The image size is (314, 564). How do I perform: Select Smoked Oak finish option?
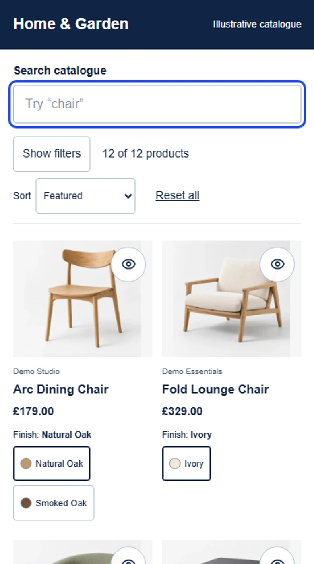pos(54,503)
